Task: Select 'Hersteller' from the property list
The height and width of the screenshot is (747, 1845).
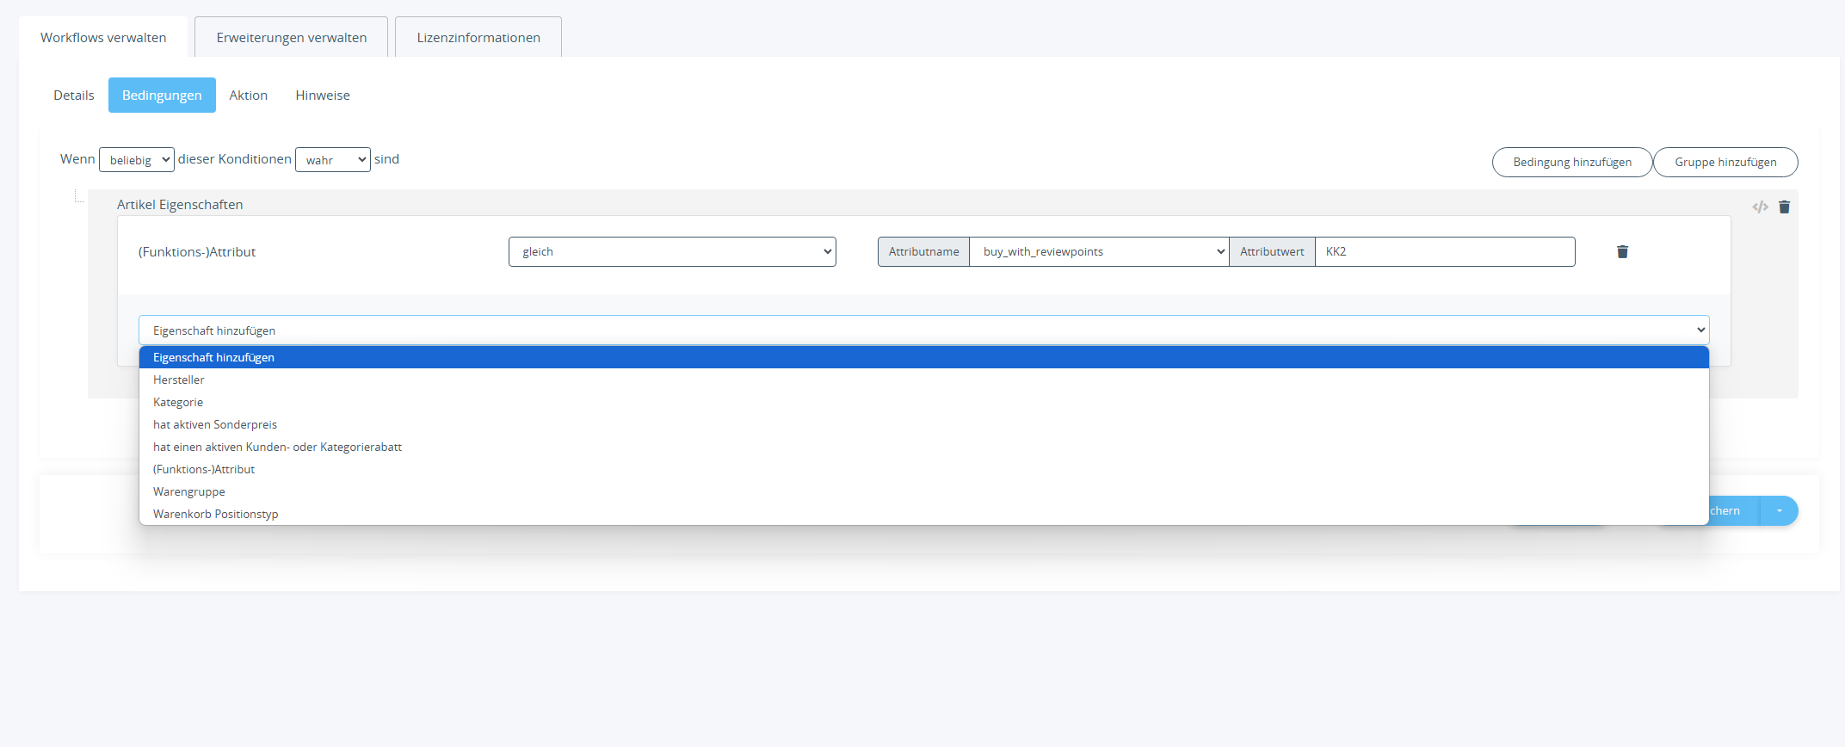Action: click(924, 380)
